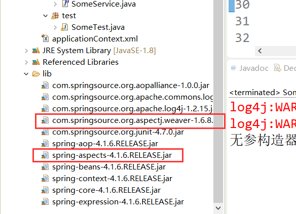296x214 pixels.
Task: Expand the SomeService.java tree node
Action: pos(55,4)
